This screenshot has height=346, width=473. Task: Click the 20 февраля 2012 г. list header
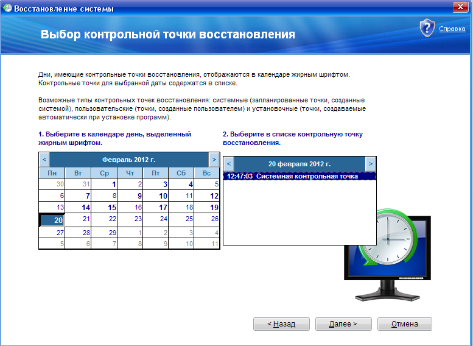[x=300, y=164]
